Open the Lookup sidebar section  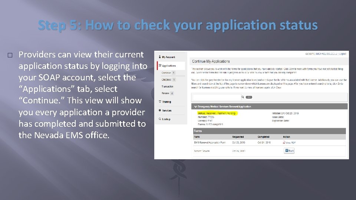166,119
